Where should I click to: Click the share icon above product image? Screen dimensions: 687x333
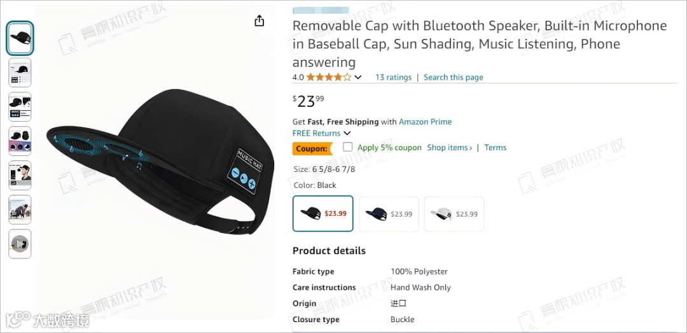(260, 20)
